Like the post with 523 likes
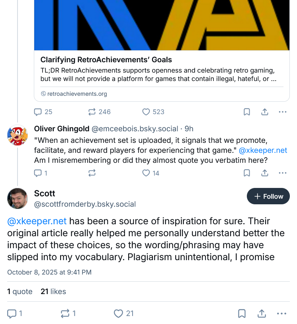Viewport: 297px width, 324px height. pos(147,112)
